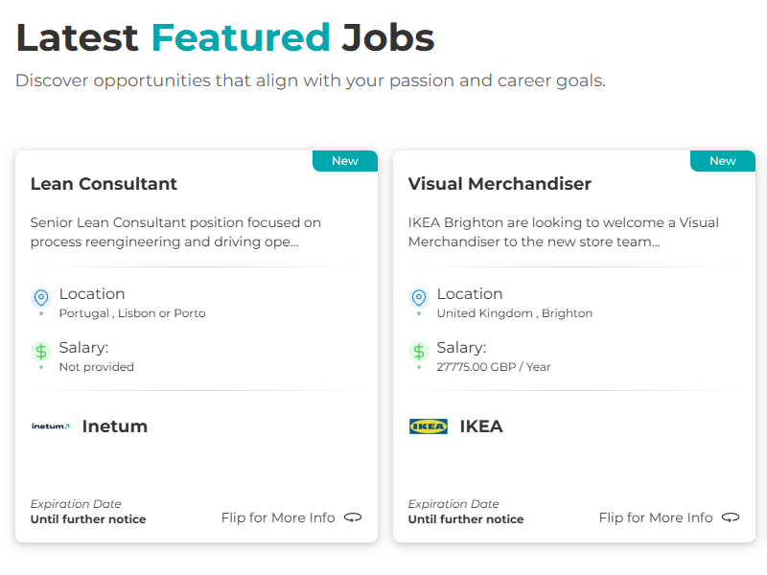Click the New badge on Lean Consultant card
The height and width of the screenshot is (575, 767).
coord(345,161)
